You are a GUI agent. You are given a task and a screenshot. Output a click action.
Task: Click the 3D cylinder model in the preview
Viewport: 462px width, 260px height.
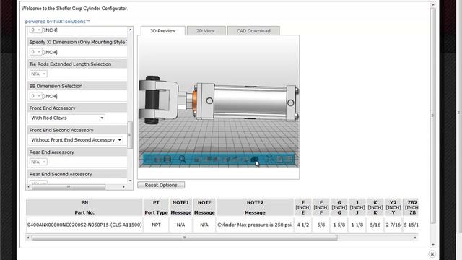pos(219,101)
